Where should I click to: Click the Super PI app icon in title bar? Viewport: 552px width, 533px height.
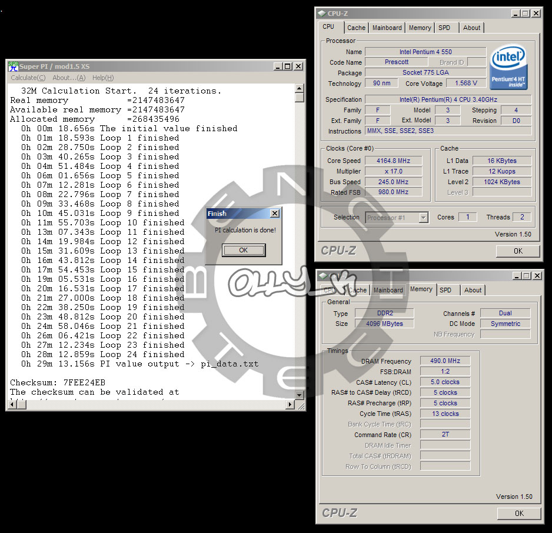[14, 66]
